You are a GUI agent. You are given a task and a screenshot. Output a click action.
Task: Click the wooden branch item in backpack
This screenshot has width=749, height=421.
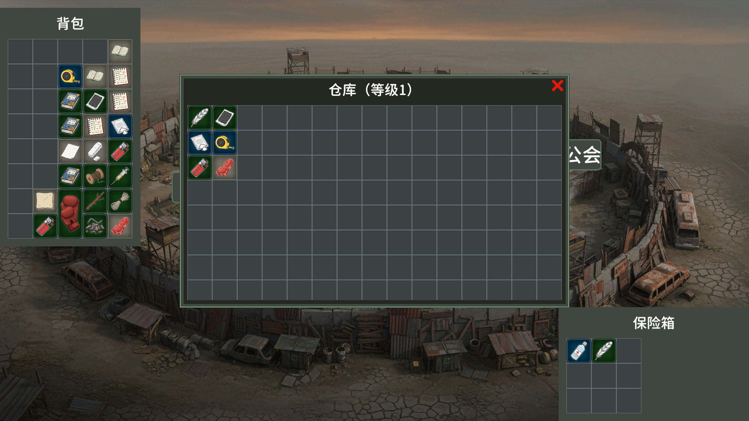(95, 201)
